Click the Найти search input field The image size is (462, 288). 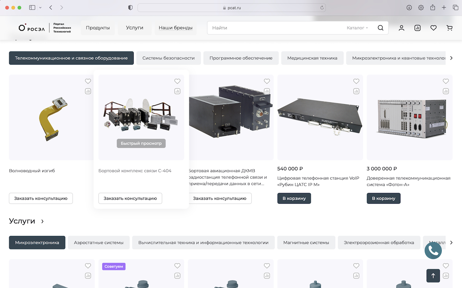tap(277, 28)
